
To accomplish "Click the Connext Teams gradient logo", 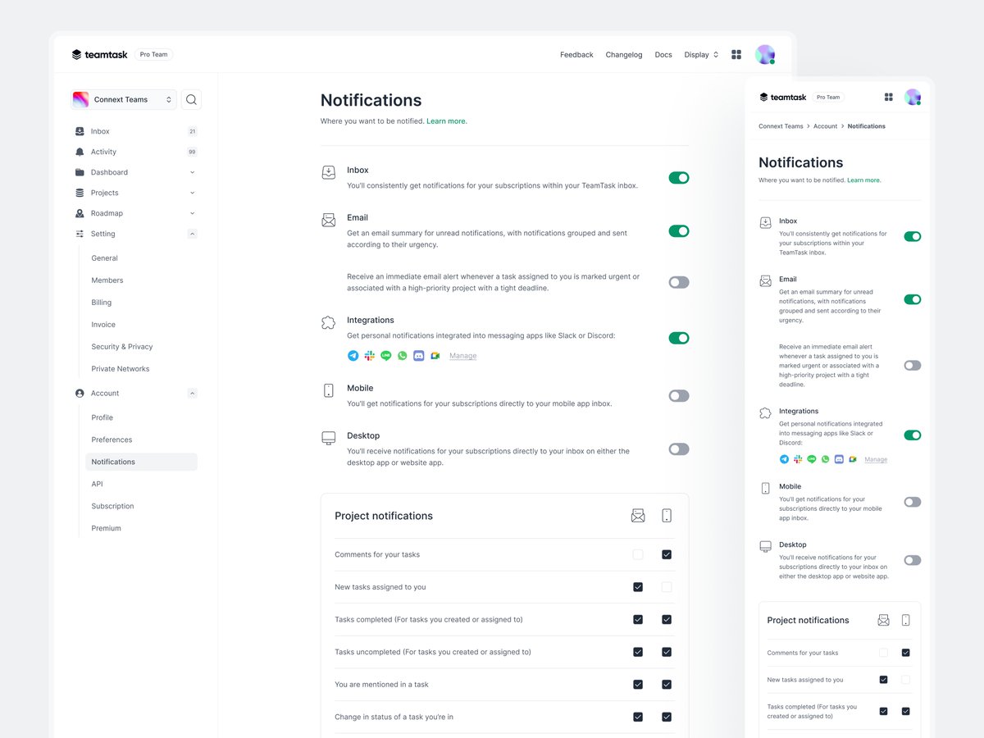I will coord(81,99).
